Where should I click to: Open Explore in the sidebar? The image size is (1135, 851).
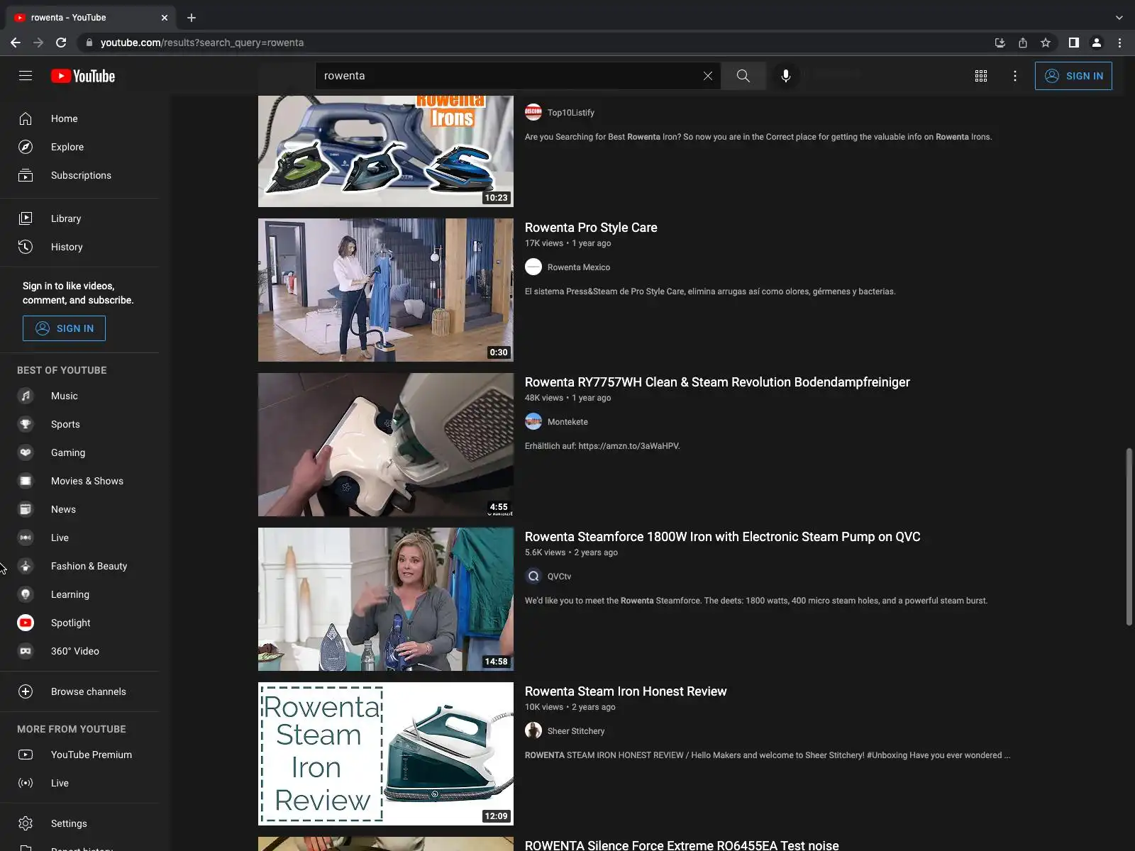79,147
